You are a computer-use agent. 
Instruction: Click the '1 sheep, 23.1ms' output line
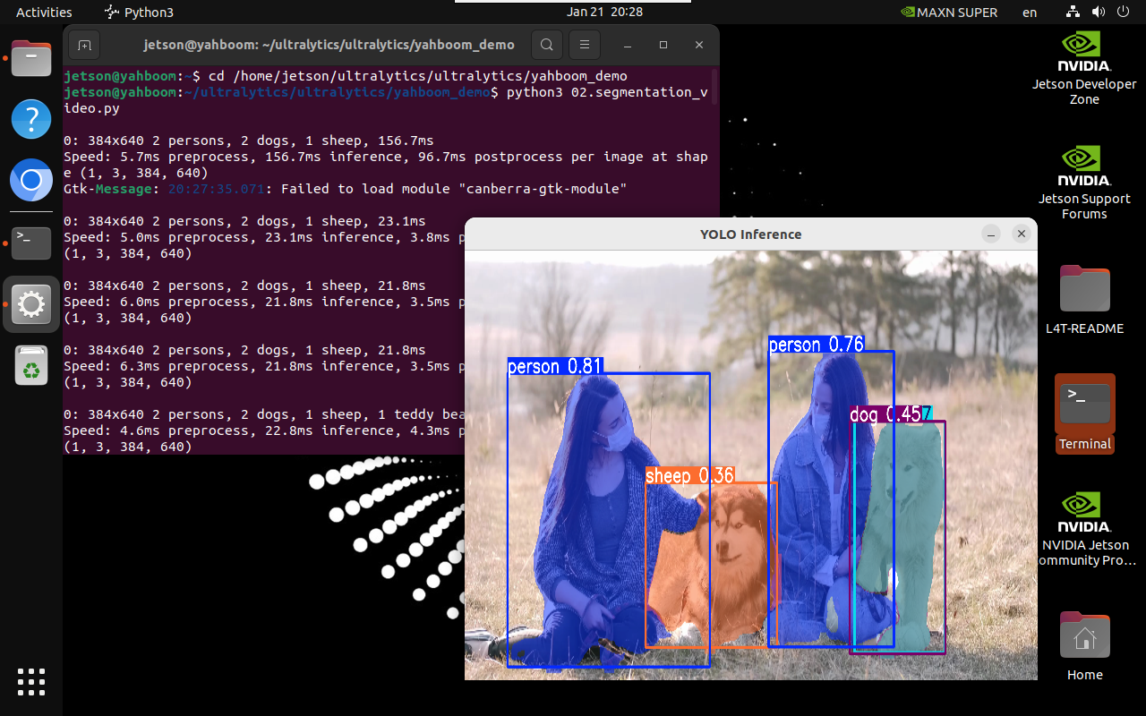(245, 221)
